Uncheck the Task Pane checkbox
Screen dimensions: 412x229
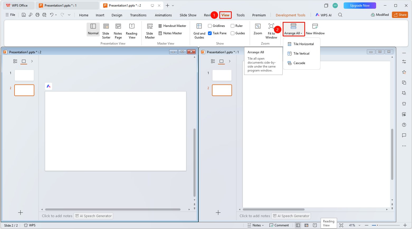pos(210,33)
